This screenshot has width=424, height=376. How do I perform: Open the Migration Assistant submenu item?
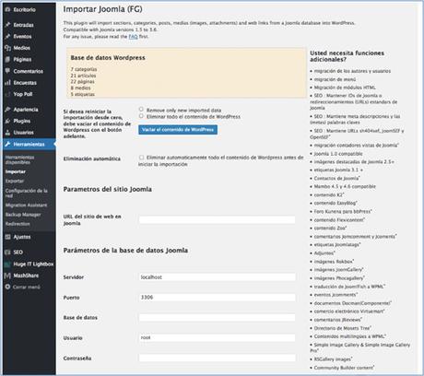coord(26,206)
